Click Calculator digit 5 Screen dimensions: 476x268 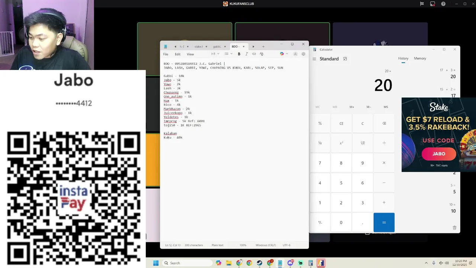(341, 183)
